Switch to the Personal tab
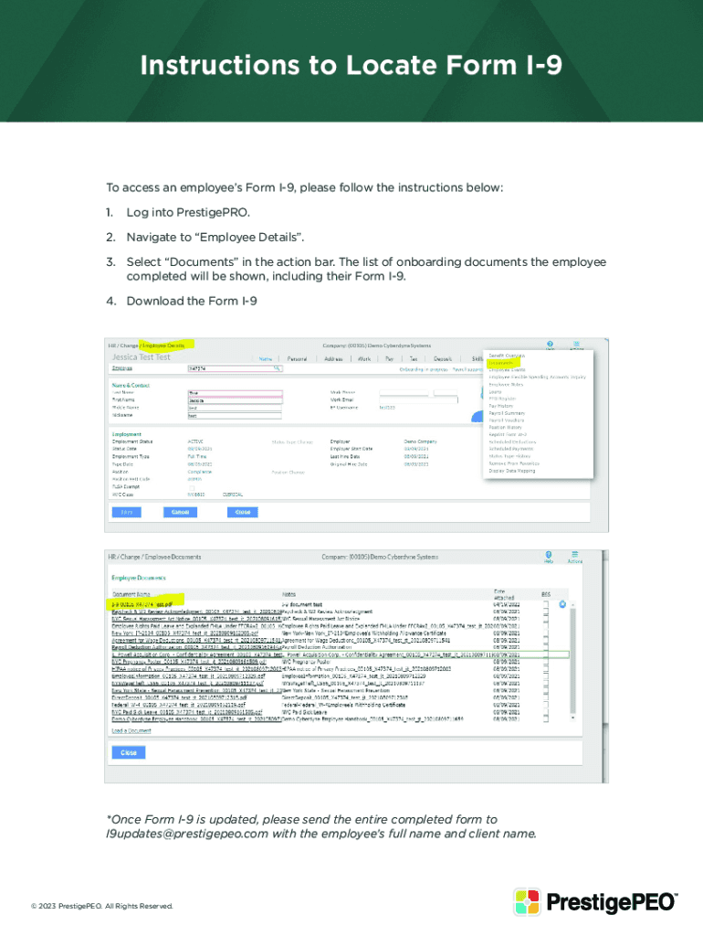Viewport: 703px width, 936px height. click(297, 358)
